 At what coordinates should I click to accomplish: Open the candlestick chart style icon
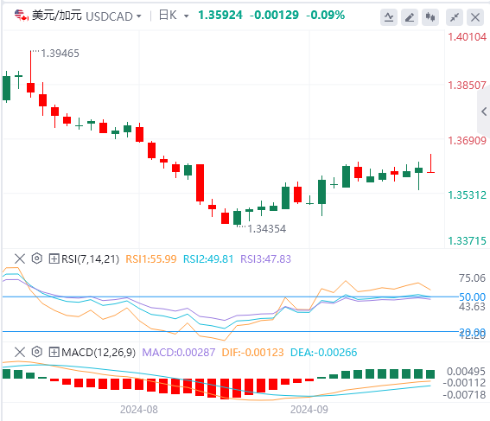tap(430, 17)
